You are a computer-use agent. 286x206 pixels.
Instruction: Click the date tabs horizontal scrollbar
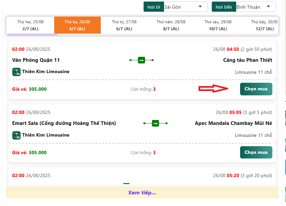point(32,34)
